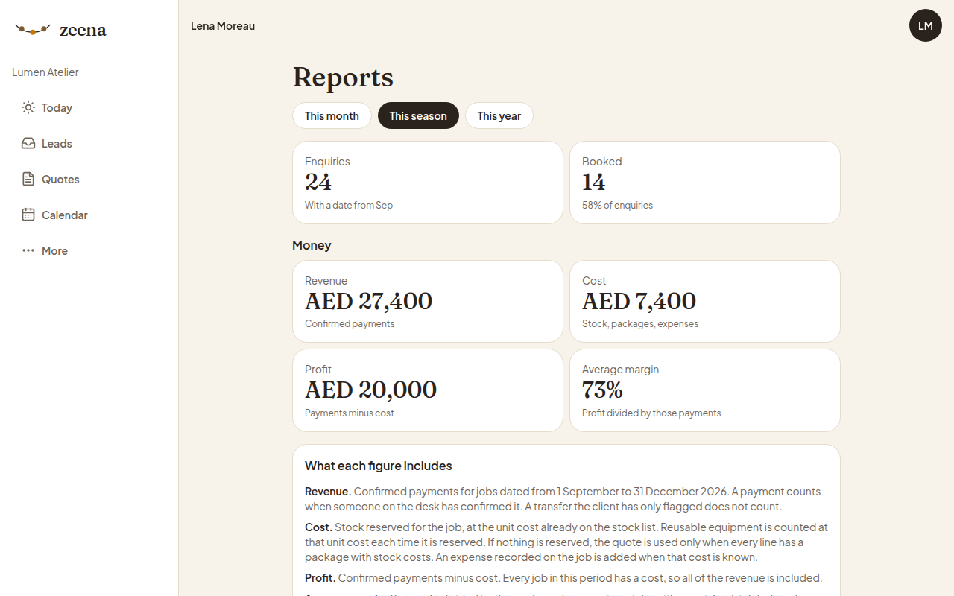Click the Money section heading

tap(312, 245)
